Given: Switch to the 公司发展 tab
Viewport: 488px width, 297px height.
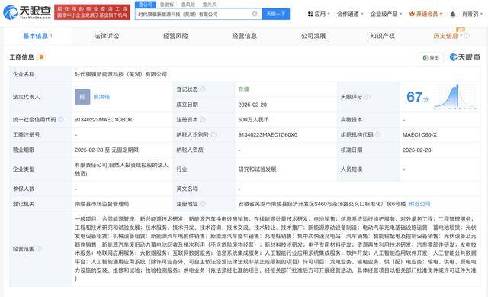Looking at the screenshot, I should [313, 36].
